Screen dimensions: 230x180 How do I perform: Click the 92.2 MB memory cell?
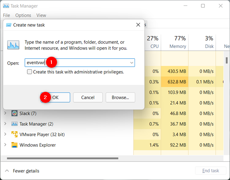(175, 145)
